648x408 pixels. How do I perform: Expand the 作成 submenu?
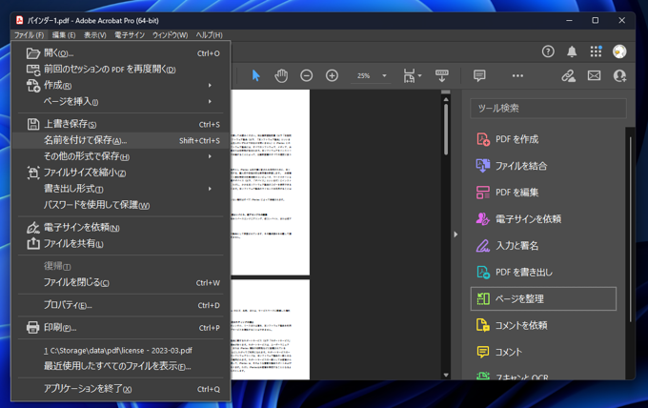coord(210,85)
